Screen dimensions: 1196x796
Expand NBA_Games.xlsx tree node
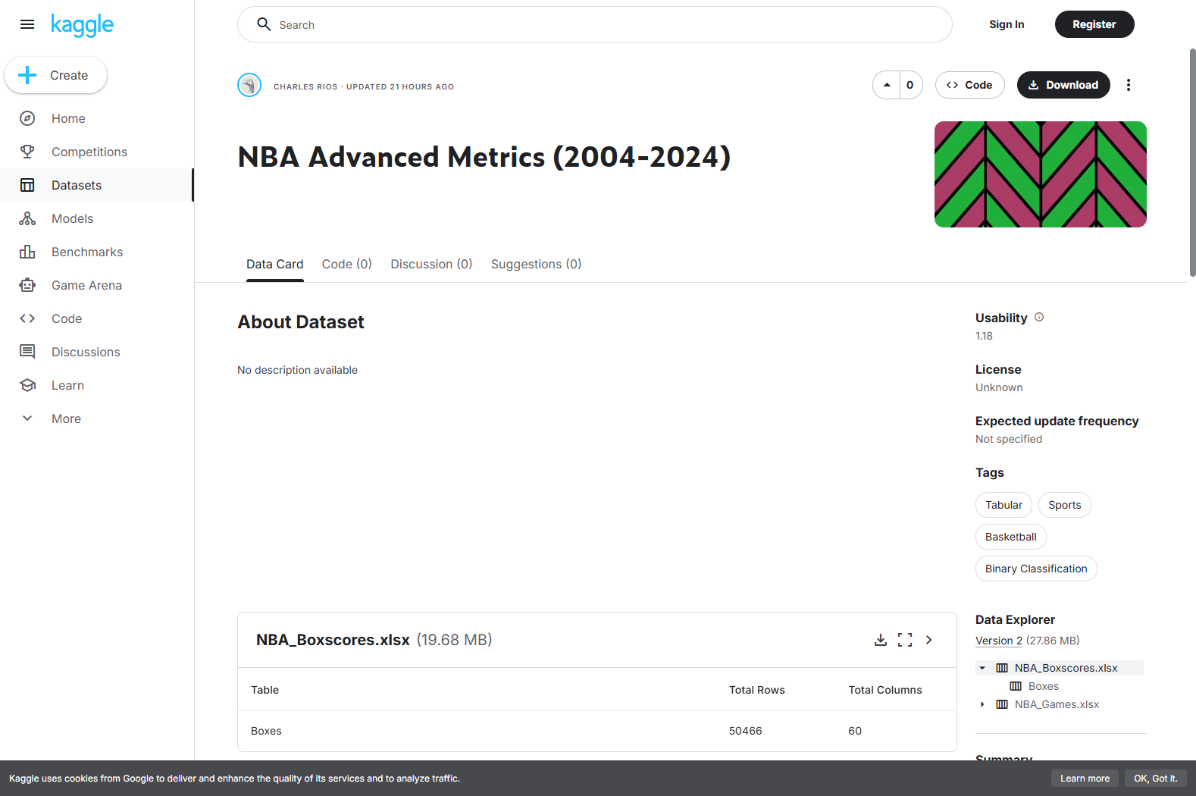pos(982,704)
